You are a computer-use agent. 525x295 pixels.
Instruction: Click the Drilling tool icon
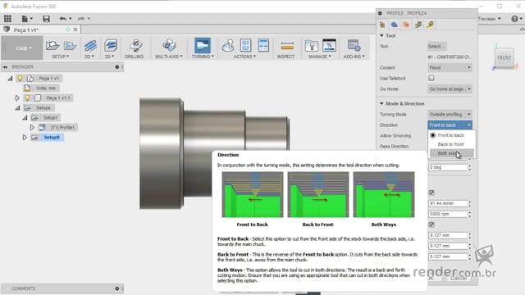click(135, 46)
